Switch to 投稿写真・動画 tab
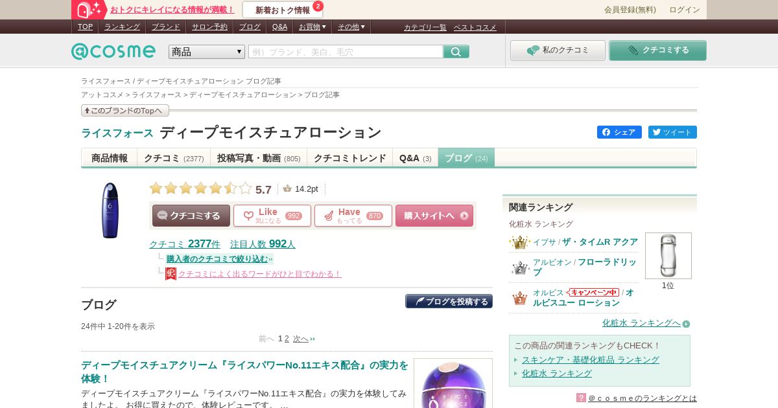 click(x=259, y=158)
